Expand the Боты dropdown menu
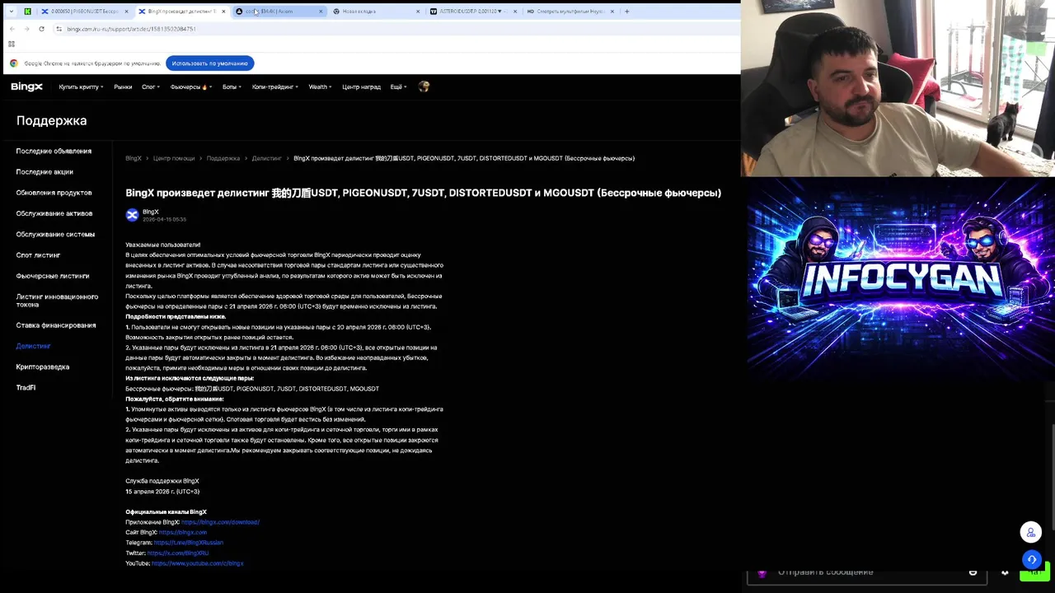The image size is (1055, 593). click(x=231, y=86)
